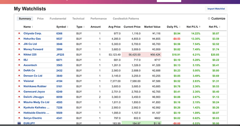Click symbol 4194 for Visional
Screen dimensions: 240x126
coord(59,81)
